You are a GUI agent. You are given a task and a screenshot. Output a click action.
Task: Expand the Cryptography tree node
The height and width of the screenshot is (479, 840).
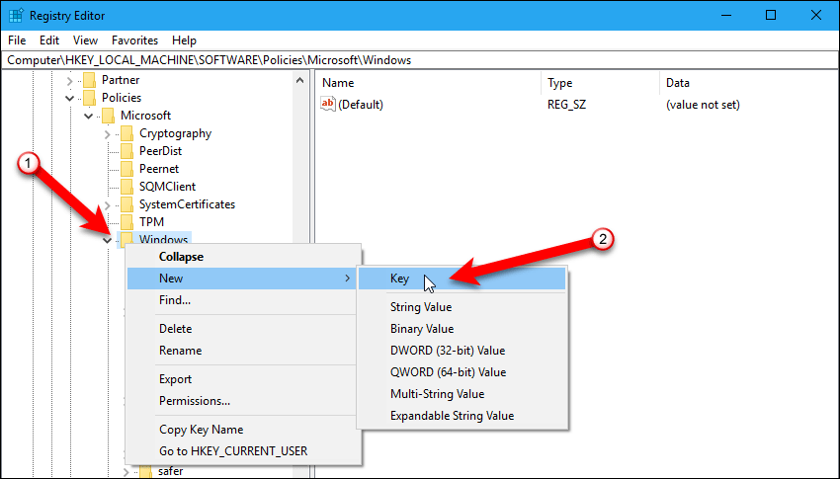[x=107, y=133]
